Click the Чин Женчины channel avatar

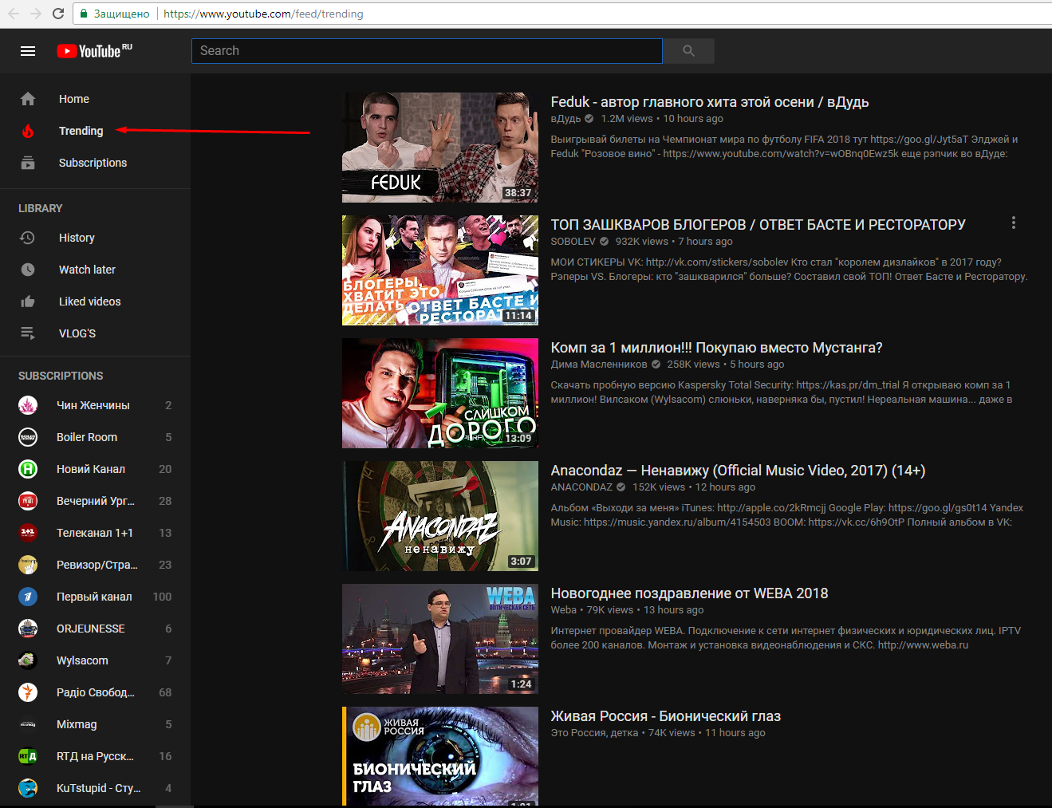click(28, 405)
